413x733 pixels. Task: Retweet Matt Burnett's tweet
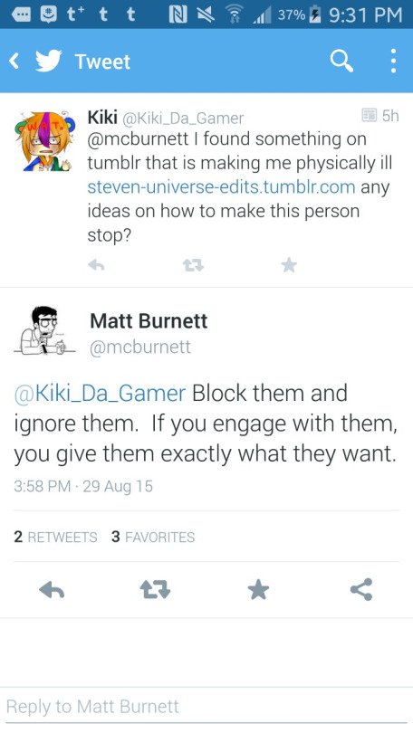pyautogui.click(x=155, y=590)
